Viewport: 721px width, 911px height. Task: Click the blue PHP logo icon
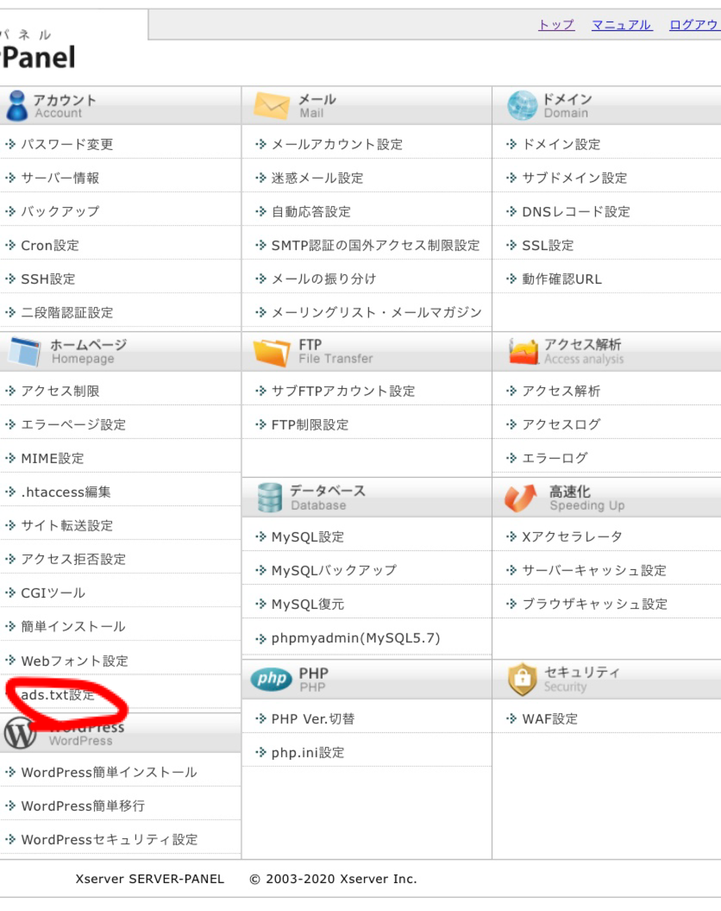tap(271, 679)
